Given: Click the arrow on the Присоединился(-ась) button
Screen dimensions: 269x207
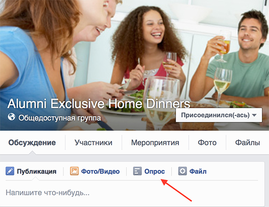Looking at the screenshot, I should pos(254,115).
